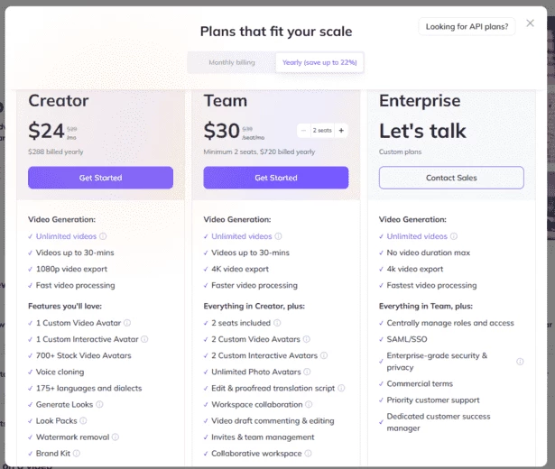Click Unlimited videos link in Enterprise column
555x469 pixels.
(417, 236)
